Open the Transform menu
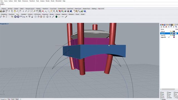 [32, 1]
